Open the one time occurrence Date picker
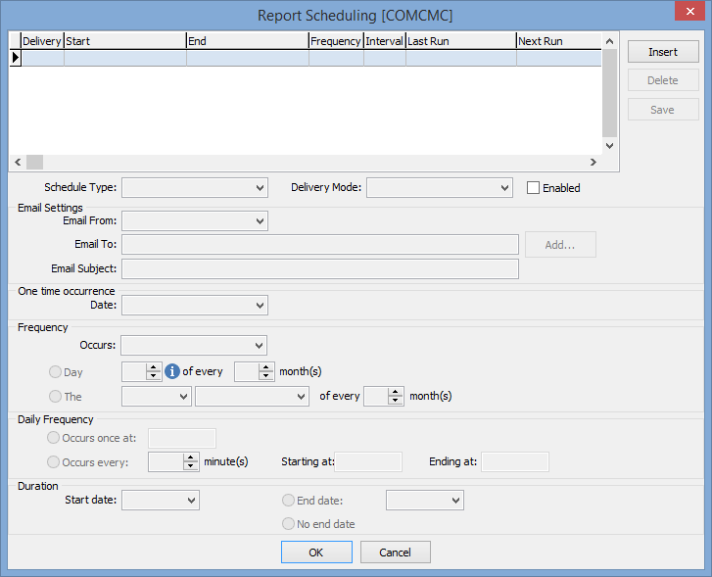Viewport: 712px width, 577px height. coord(195,305)
